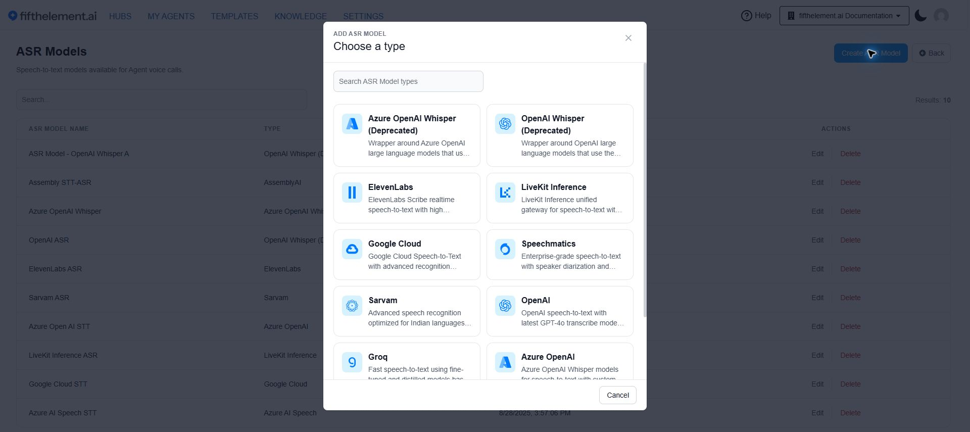Open the user avatar menu
The width and height of the screenshot is (970, 432).
[x=941, y=16]
